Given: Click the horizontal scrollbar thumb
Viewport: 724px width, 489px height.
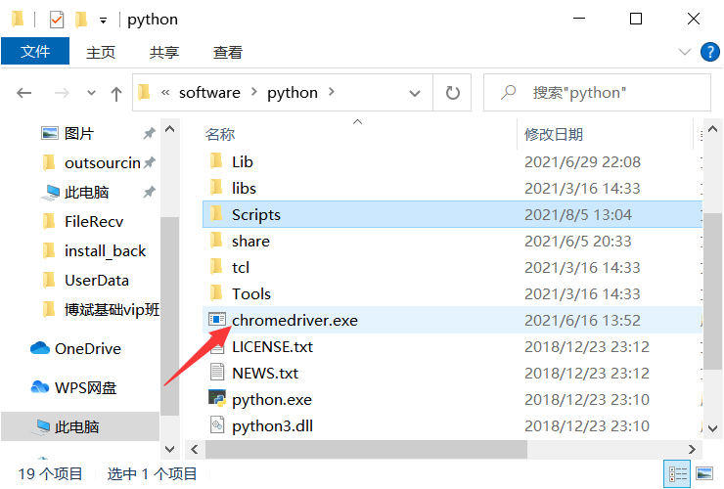Looking at the screenshot, I should tap(366, 449).
